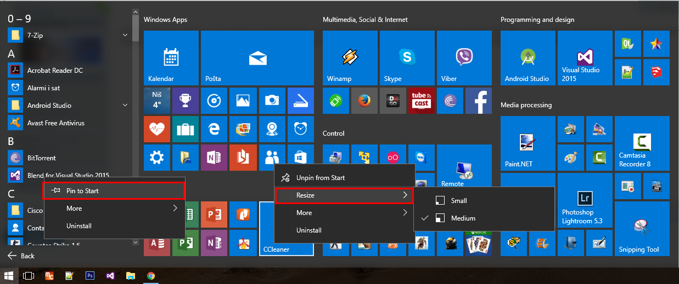Image resolution: width=679 pixels, height=284 pixels.
Task: Open File Explorer from the taskbar
Action: pyautogui.click(x=131, y=276)
